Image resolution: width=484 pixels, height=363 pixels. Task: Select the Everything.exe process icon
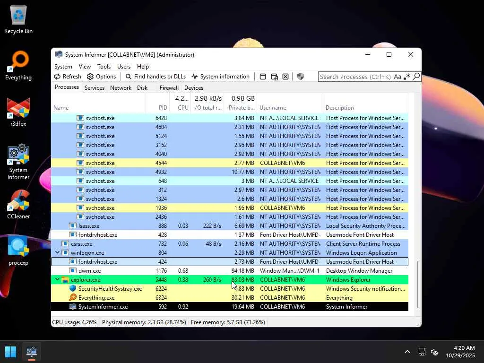click(72, 297)
